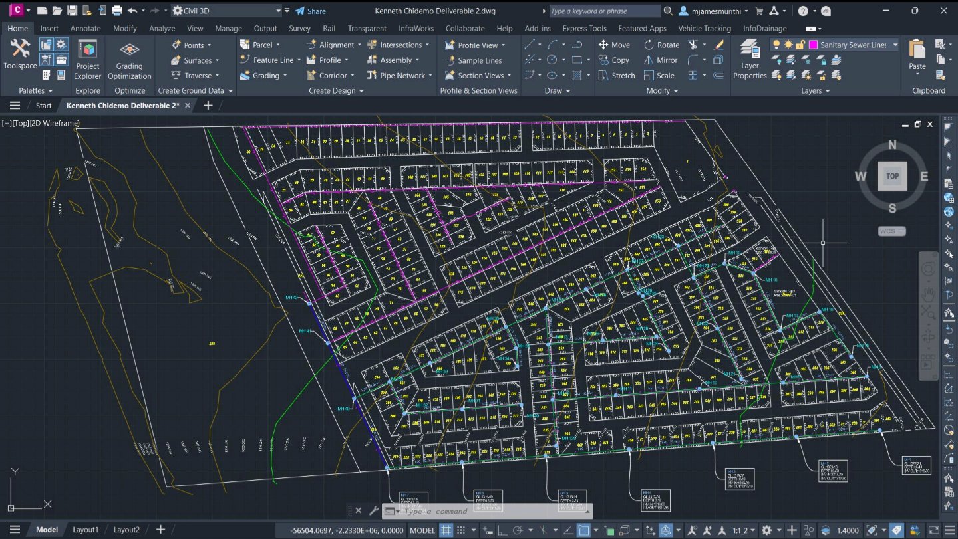
Task: Open Layer Properties manager
Action: click(x=750, y=60)
